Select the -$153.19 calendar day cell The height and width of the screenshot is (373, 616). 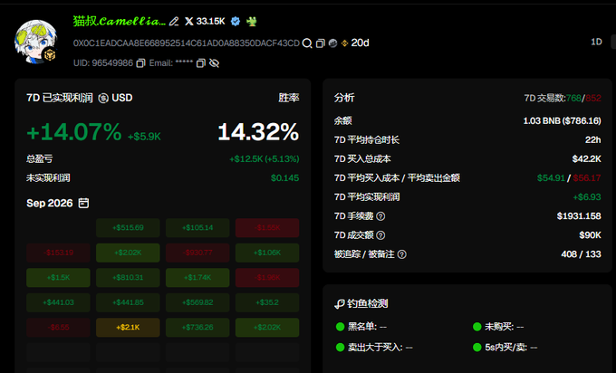point(58,253)
